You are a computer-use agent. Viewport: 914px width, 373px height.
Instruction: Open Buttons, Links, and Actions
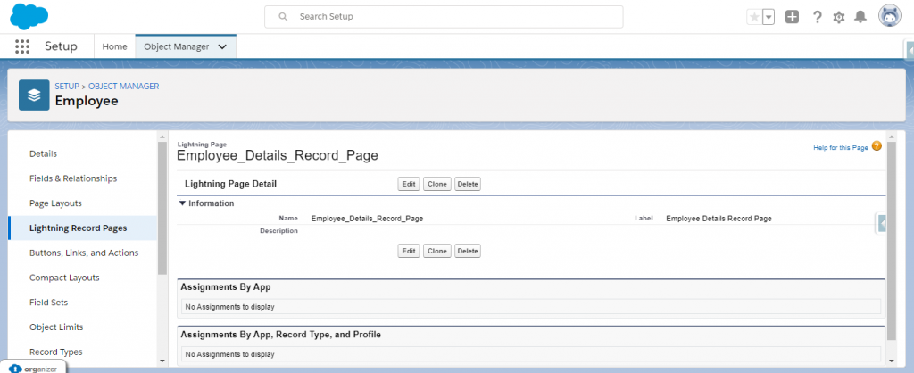84,253
